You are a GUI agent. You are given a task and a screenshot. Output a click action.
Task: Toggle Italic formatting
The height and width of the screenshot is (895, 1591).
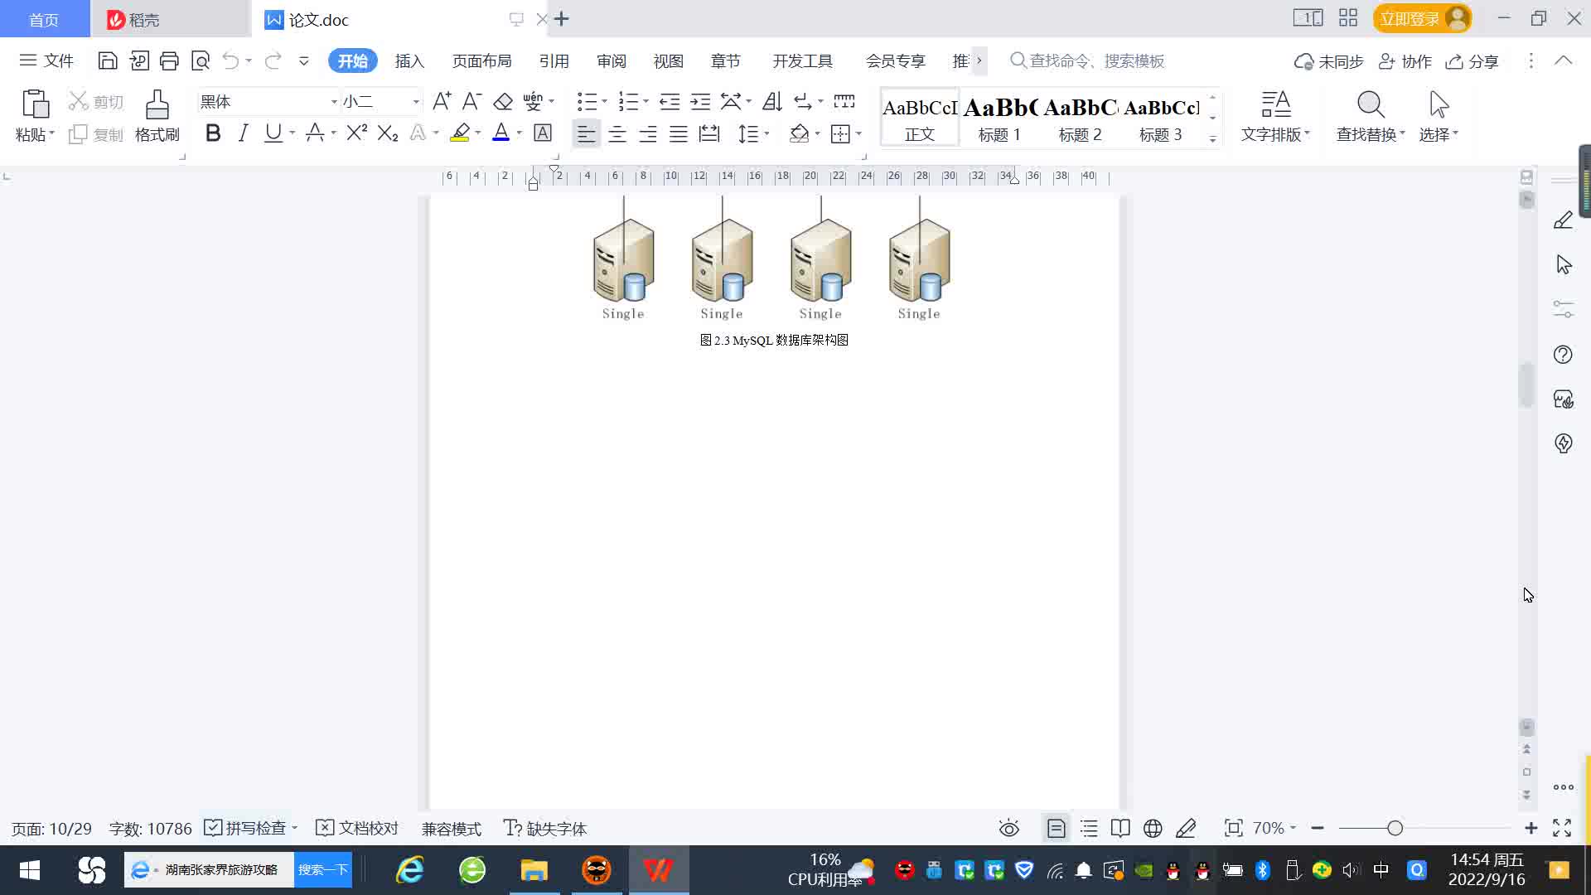coord(243,133)
